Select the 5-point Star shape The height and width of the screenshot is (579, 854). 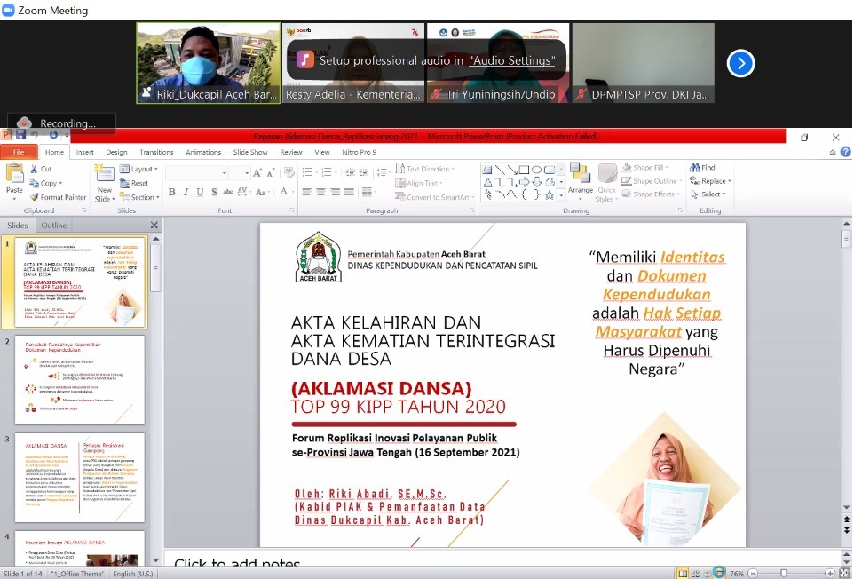point(549,194)
